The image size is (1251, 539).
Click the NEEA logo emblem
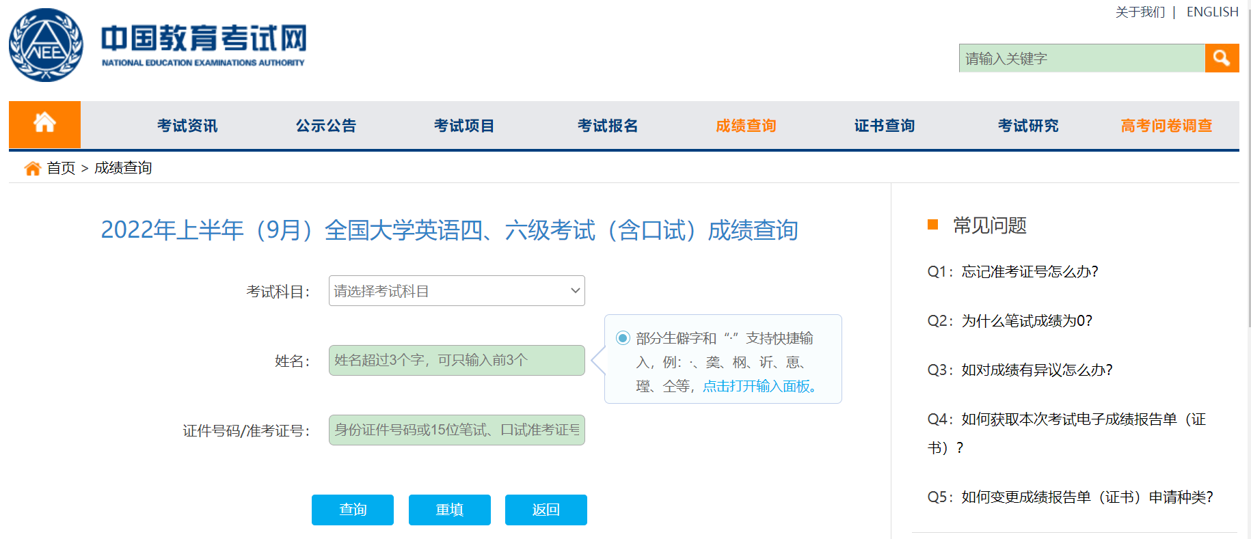pos(46,45)
